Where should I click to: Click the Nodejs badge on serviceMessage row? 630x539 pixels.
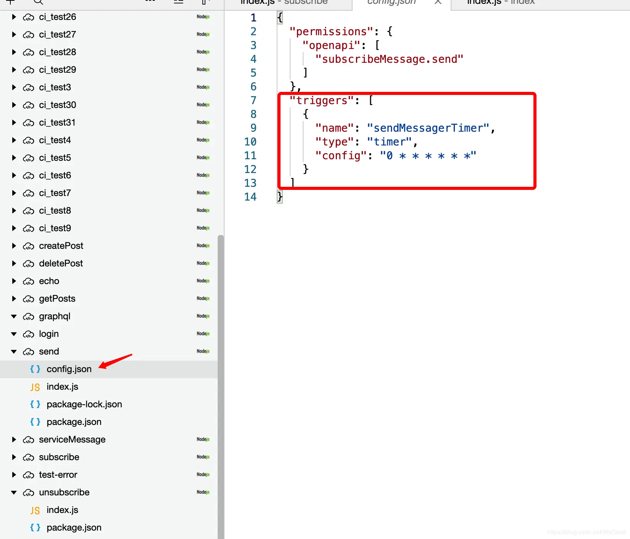(x=203, y=439)
